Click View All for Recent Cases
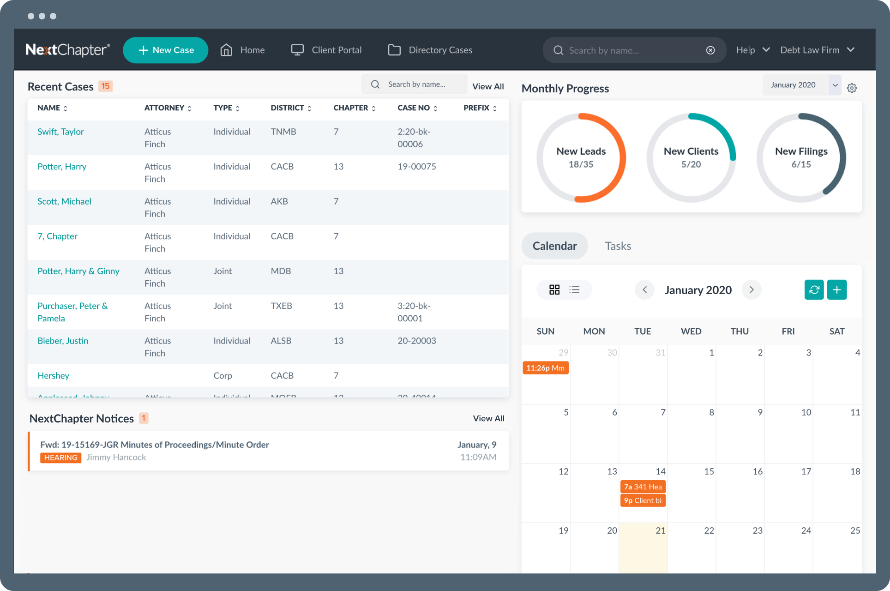The width and height of the screenshot is (890, 591). 488,84
